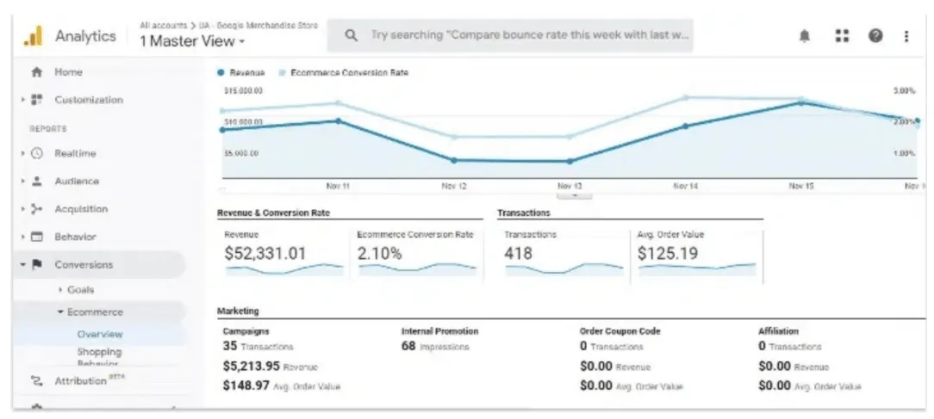The width and height of the screenshot is (934, 419).
Task: Click the Google Merchandise Store breadcrumb
Action: click(258, 26)
